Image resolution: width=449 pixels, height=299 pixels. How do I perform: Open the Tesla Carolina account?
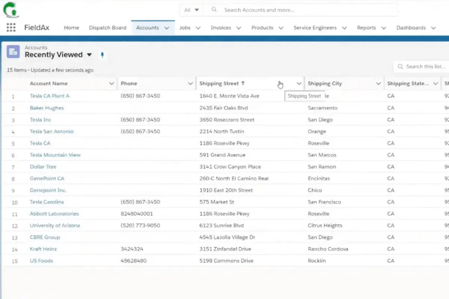[x=47, y=202]
